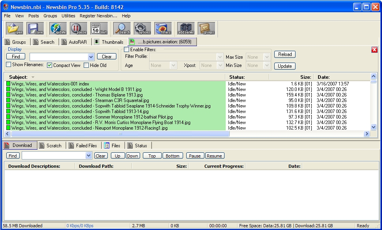Open the Register Newsbin menu
The height and width of the screenshot is (230, 382).
(98, 16)
